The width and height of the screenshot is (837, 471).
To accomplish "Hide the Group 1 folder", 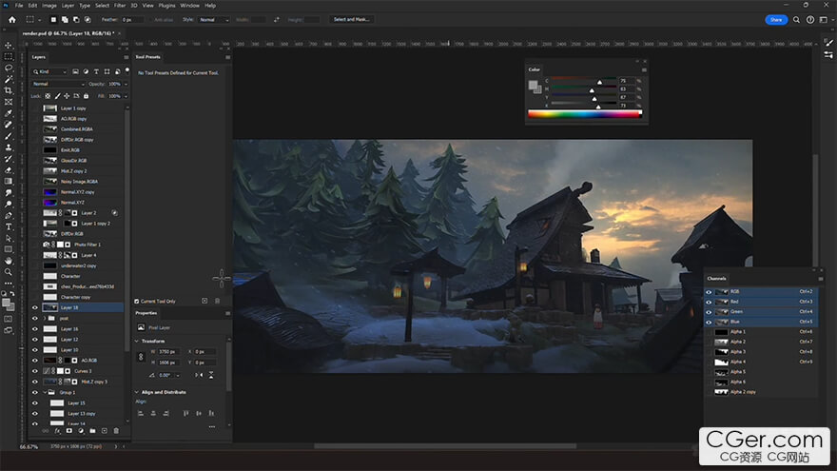I will tap(35, 392).
